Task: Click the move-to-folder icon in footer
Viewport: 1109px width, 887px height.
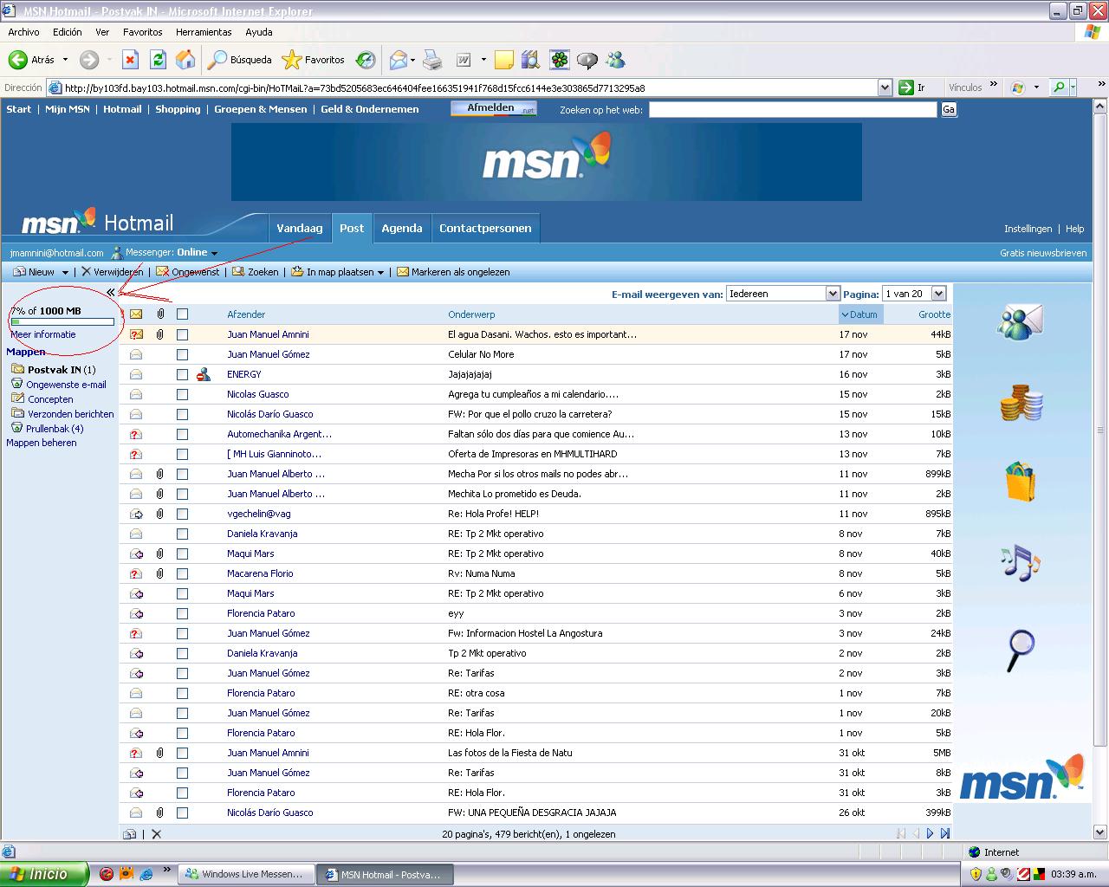Action: (x=130, y=834)
